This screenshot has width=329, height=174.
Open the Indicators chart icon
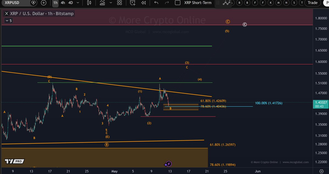102,3
